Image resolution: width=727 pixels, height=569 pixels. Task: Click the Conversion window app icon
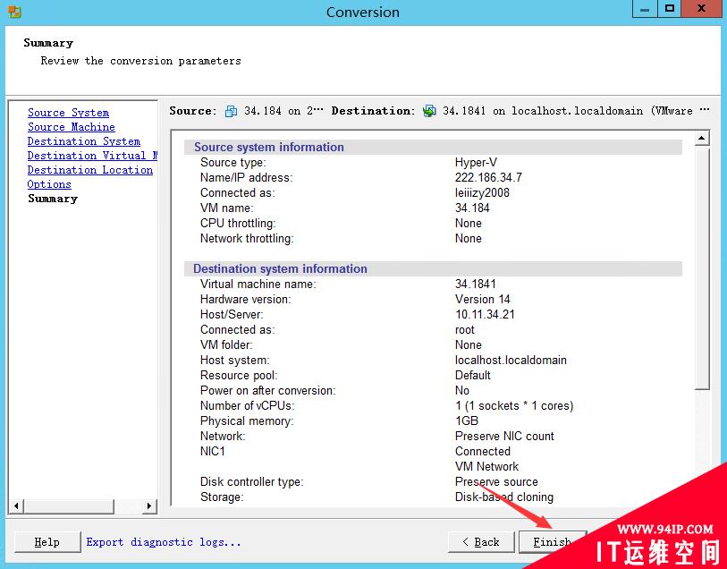pyautogui.click(x=14, y=12)
